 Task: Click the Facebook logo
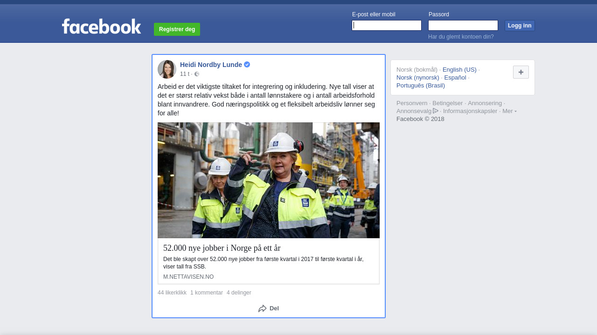tap(101, 27)
